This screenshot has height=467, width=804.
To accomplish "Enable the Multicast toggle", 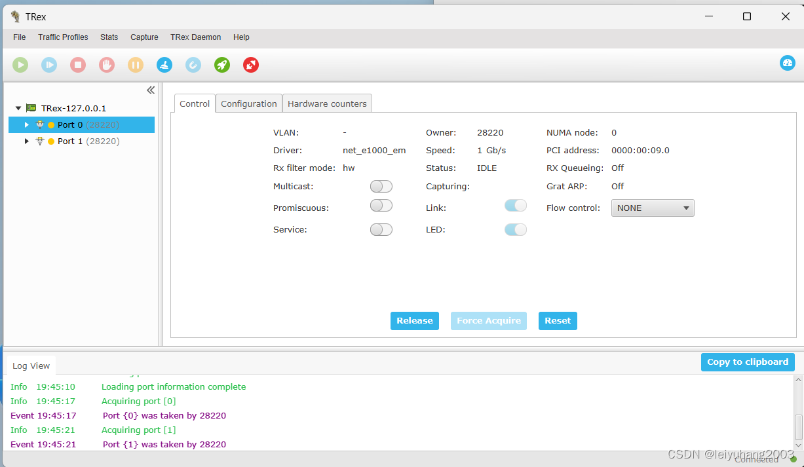I will (381, 186).
